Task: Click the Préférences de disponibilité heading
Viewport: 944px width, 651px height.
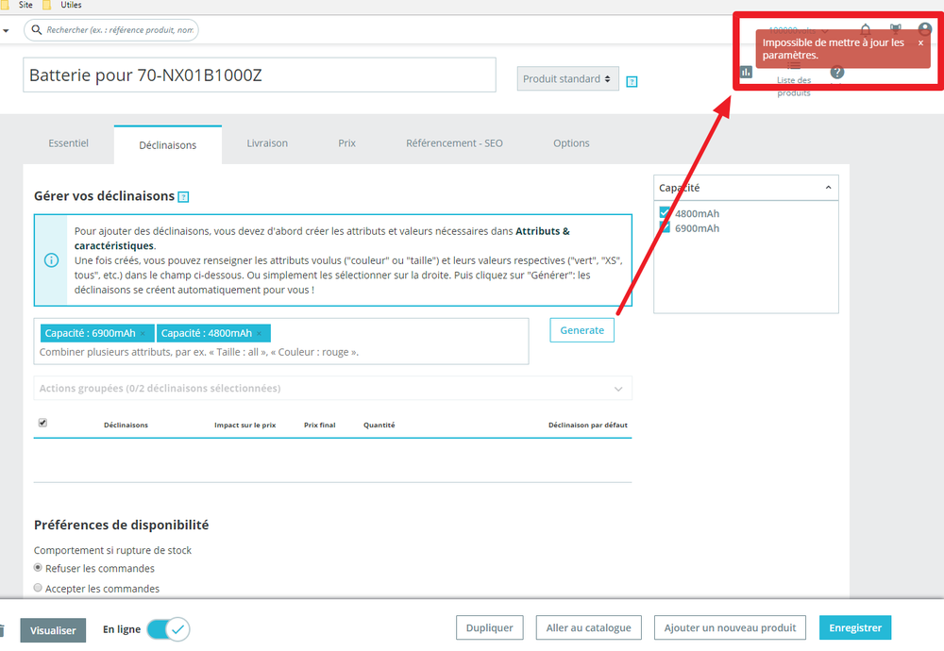Action: pos(121,525)
